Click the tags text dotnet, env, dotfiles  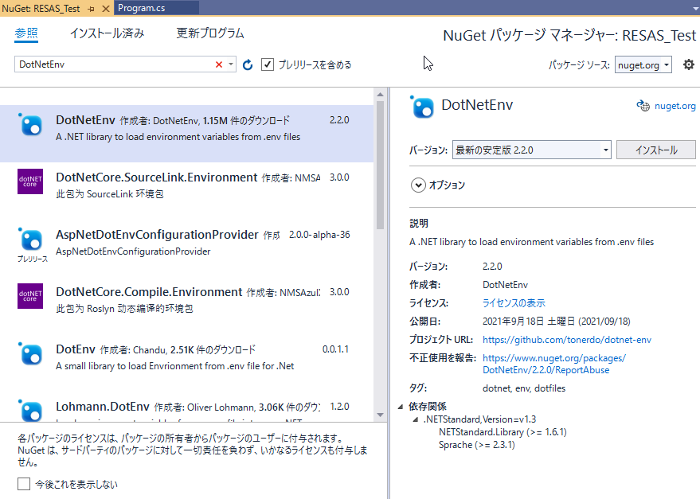(524, 388)
